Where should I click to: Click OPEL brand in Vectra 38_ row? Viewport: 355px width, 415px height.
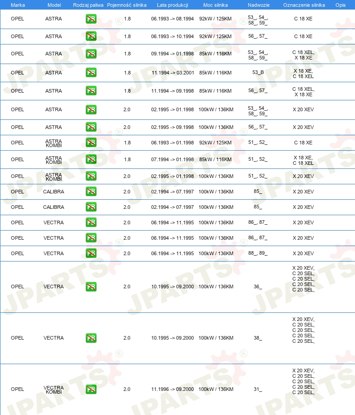point(17,338)
